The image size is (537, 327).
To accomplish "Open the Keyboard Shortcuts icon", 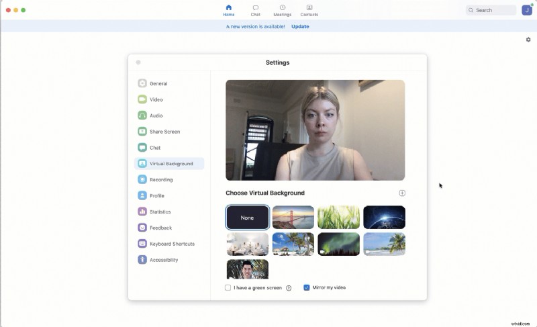I will click(x=142, y=244).
